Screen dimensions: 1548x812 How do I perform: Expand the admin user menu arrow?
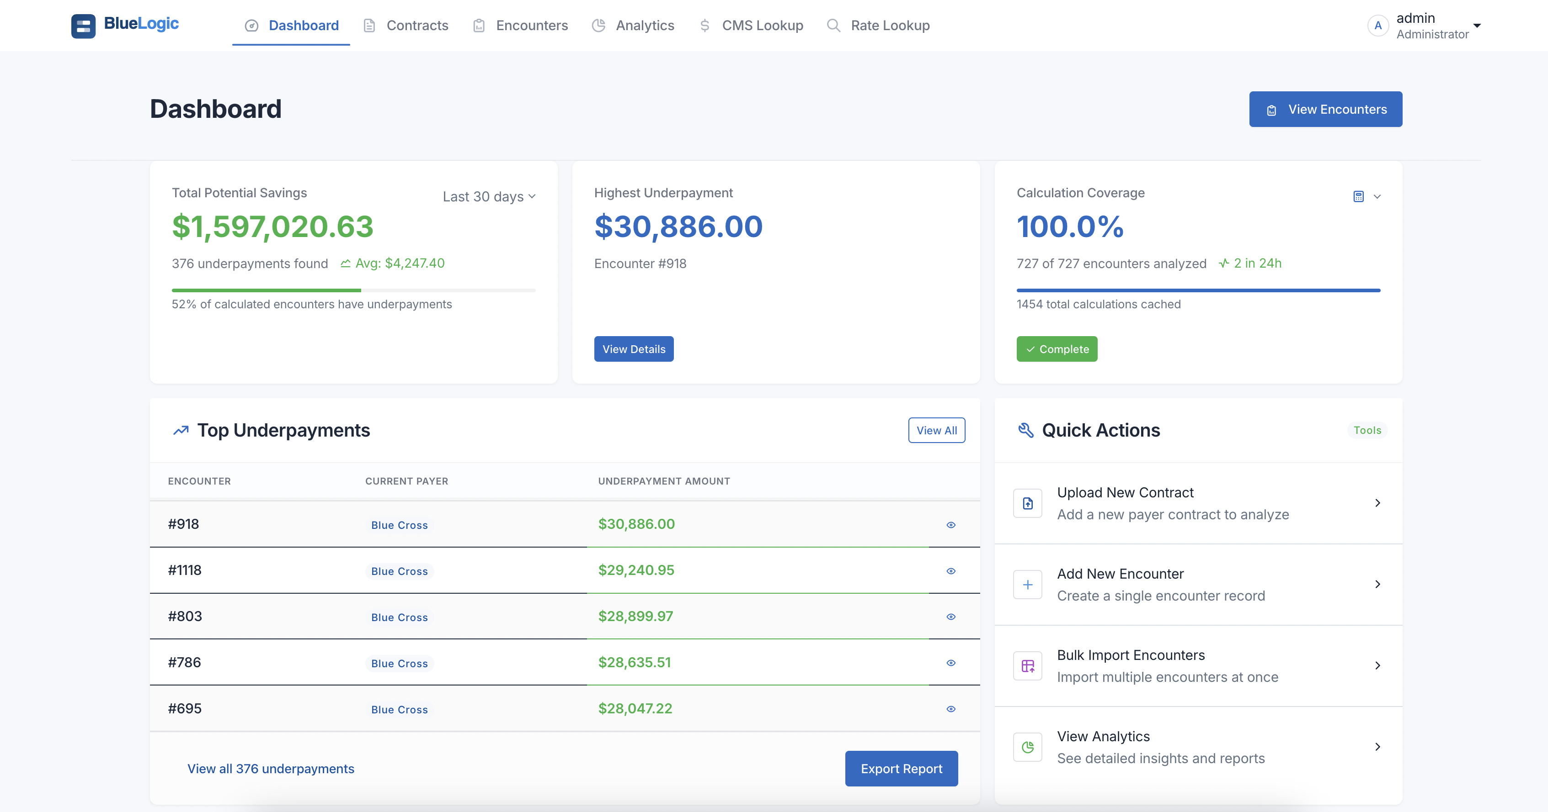click(1477, 26)
